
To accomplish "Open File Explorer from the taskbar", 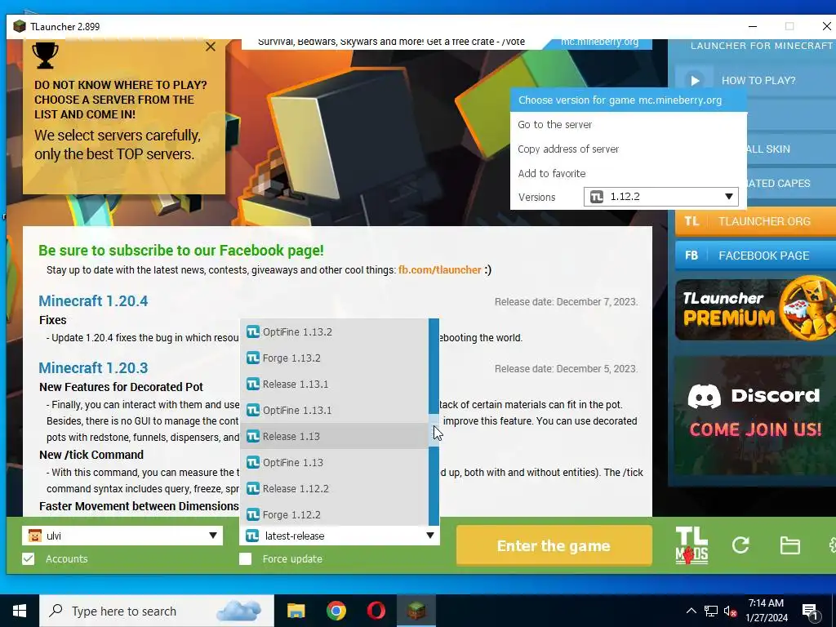I will (x=296, y=611).
